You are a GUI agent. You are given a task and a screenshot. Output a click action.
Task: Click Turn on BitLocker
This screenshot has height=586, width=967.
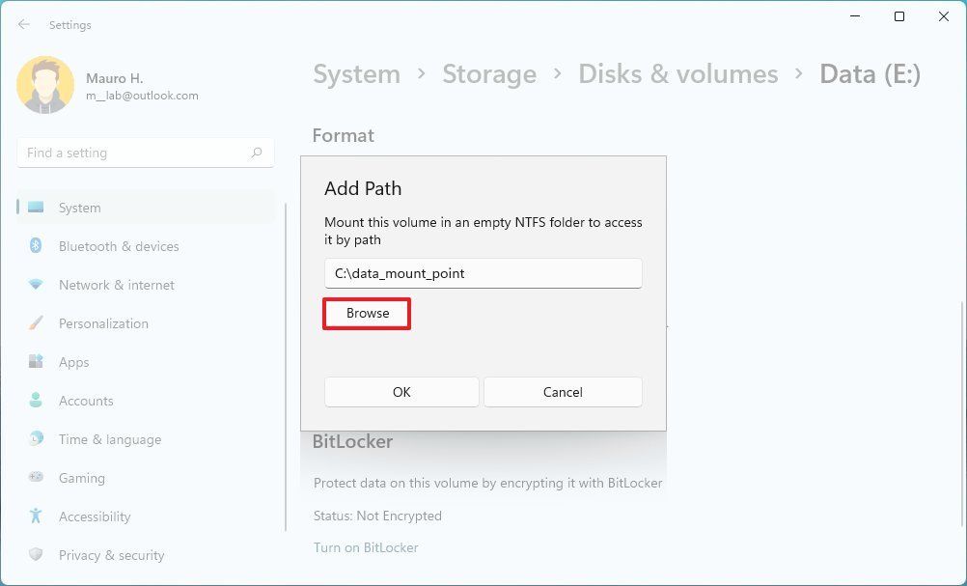point(366,547)
